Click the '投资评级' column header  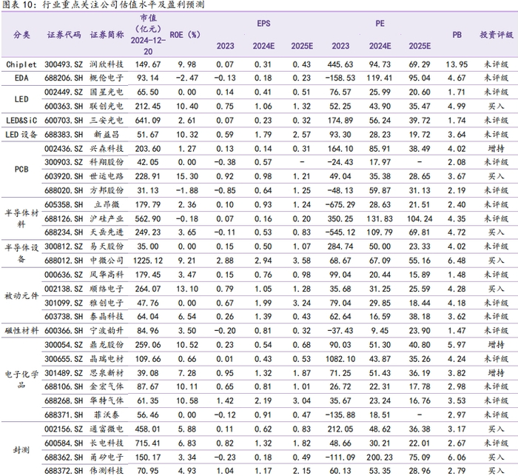tap(497, 35)
